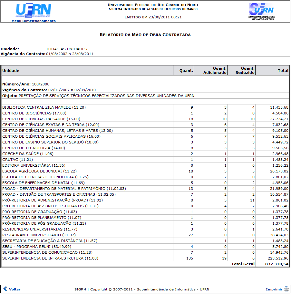The image size is (291, 294).
Task: Select SESU - PROGRAMA REUNI row
Action: [145, 247]
